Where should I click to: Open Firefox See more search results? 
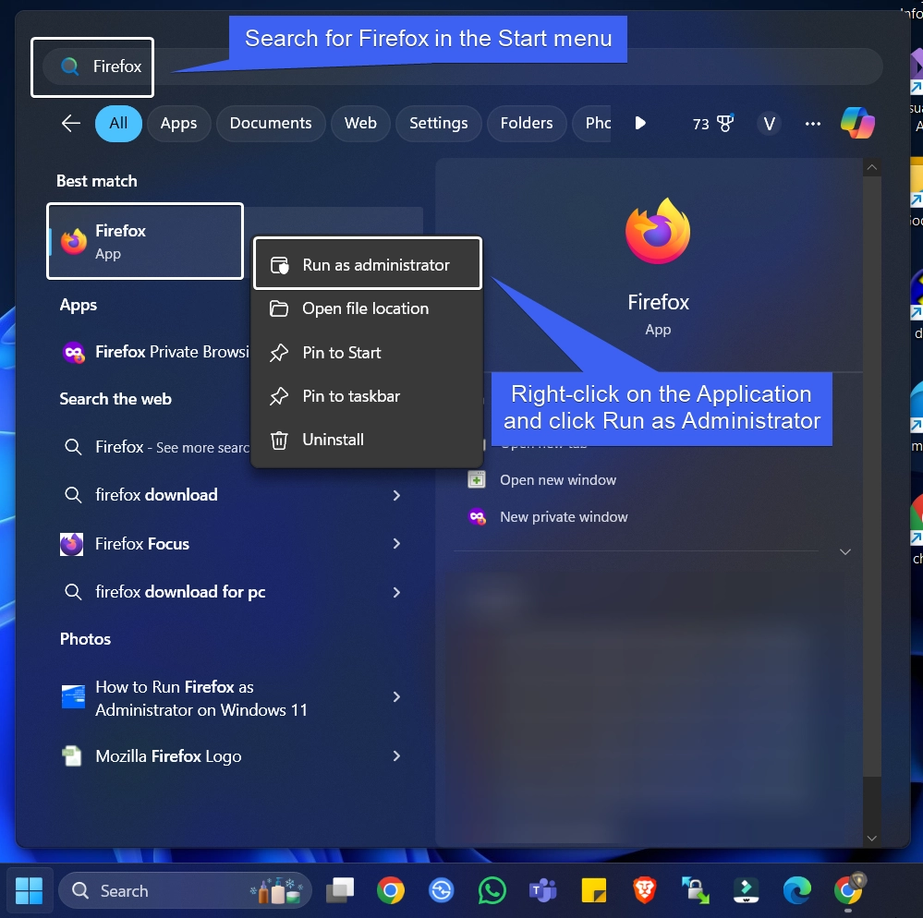click(156, 447)
